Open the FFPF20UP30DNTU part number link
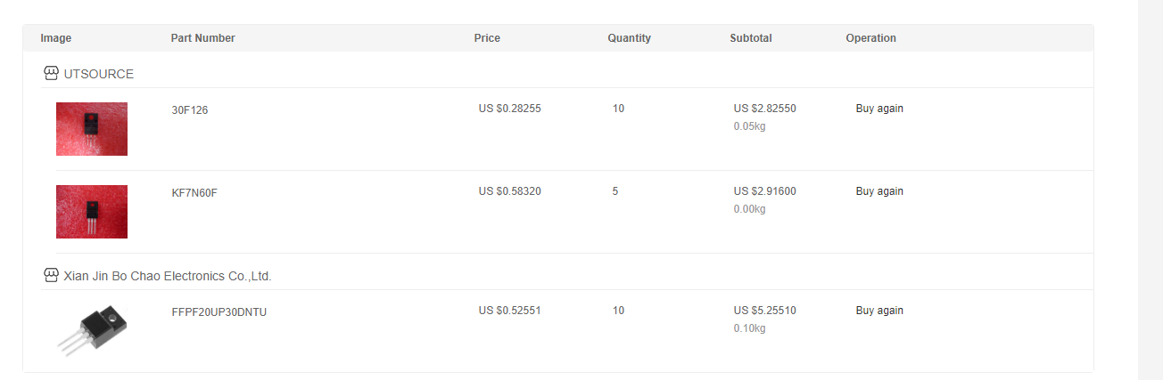 pyautogui.click(x=219, y=312)
